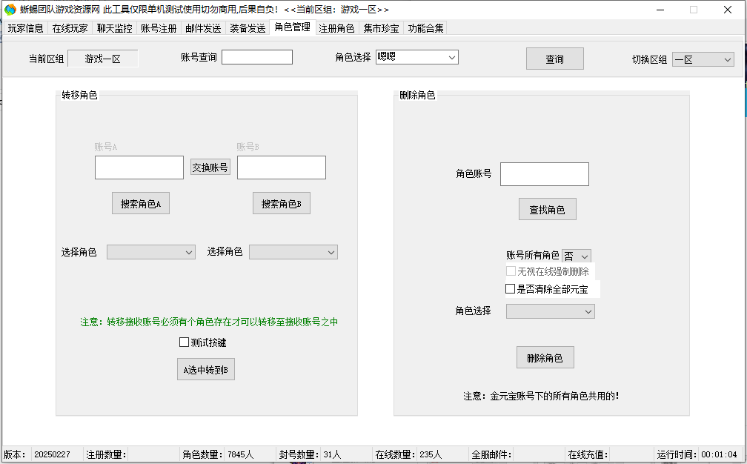The height and width of the screenshot is (464, 747).
Task: Click the A选中转到B button
Action: [206, 369]
